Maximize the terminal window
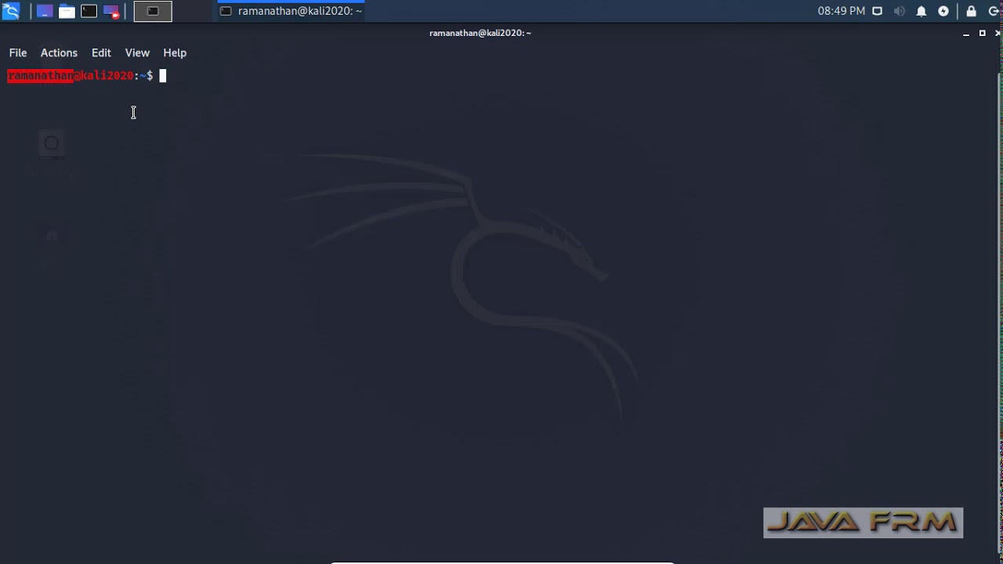The image size is (1003, 564). (x=982, y=33)
